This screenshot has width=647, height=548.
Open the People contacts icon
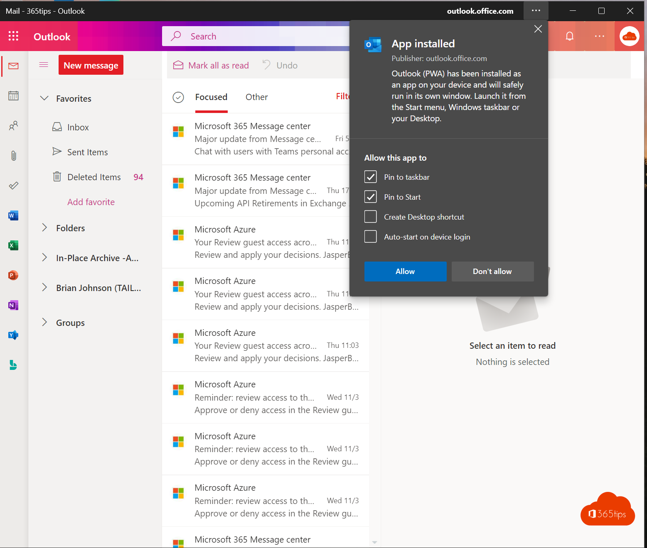(x=13, y=125)
